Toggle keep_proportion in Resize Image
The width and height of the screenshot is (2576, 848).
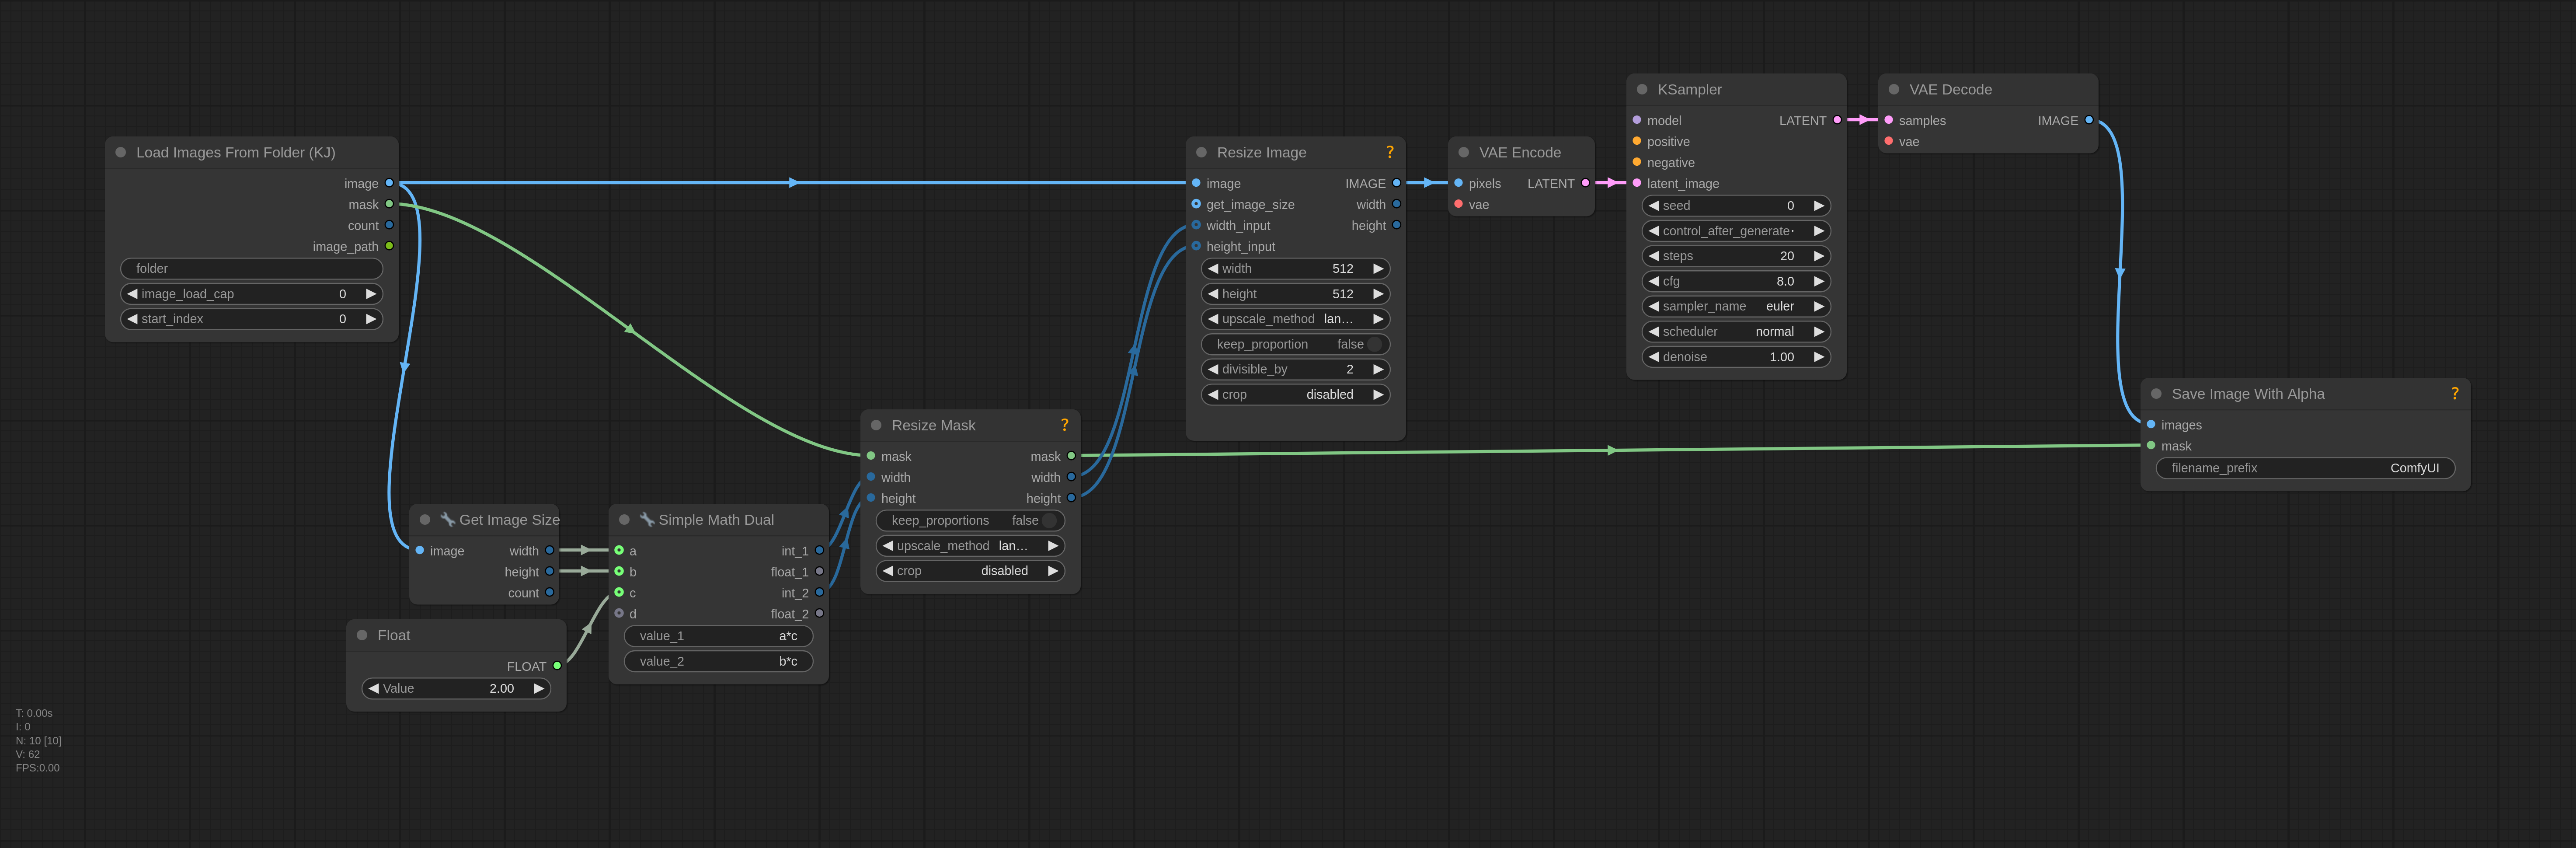point(1295,344)
